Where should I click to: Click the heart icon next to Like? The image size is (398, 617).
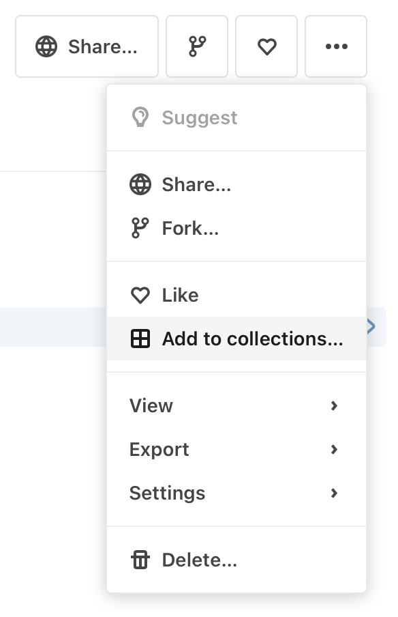140,295
